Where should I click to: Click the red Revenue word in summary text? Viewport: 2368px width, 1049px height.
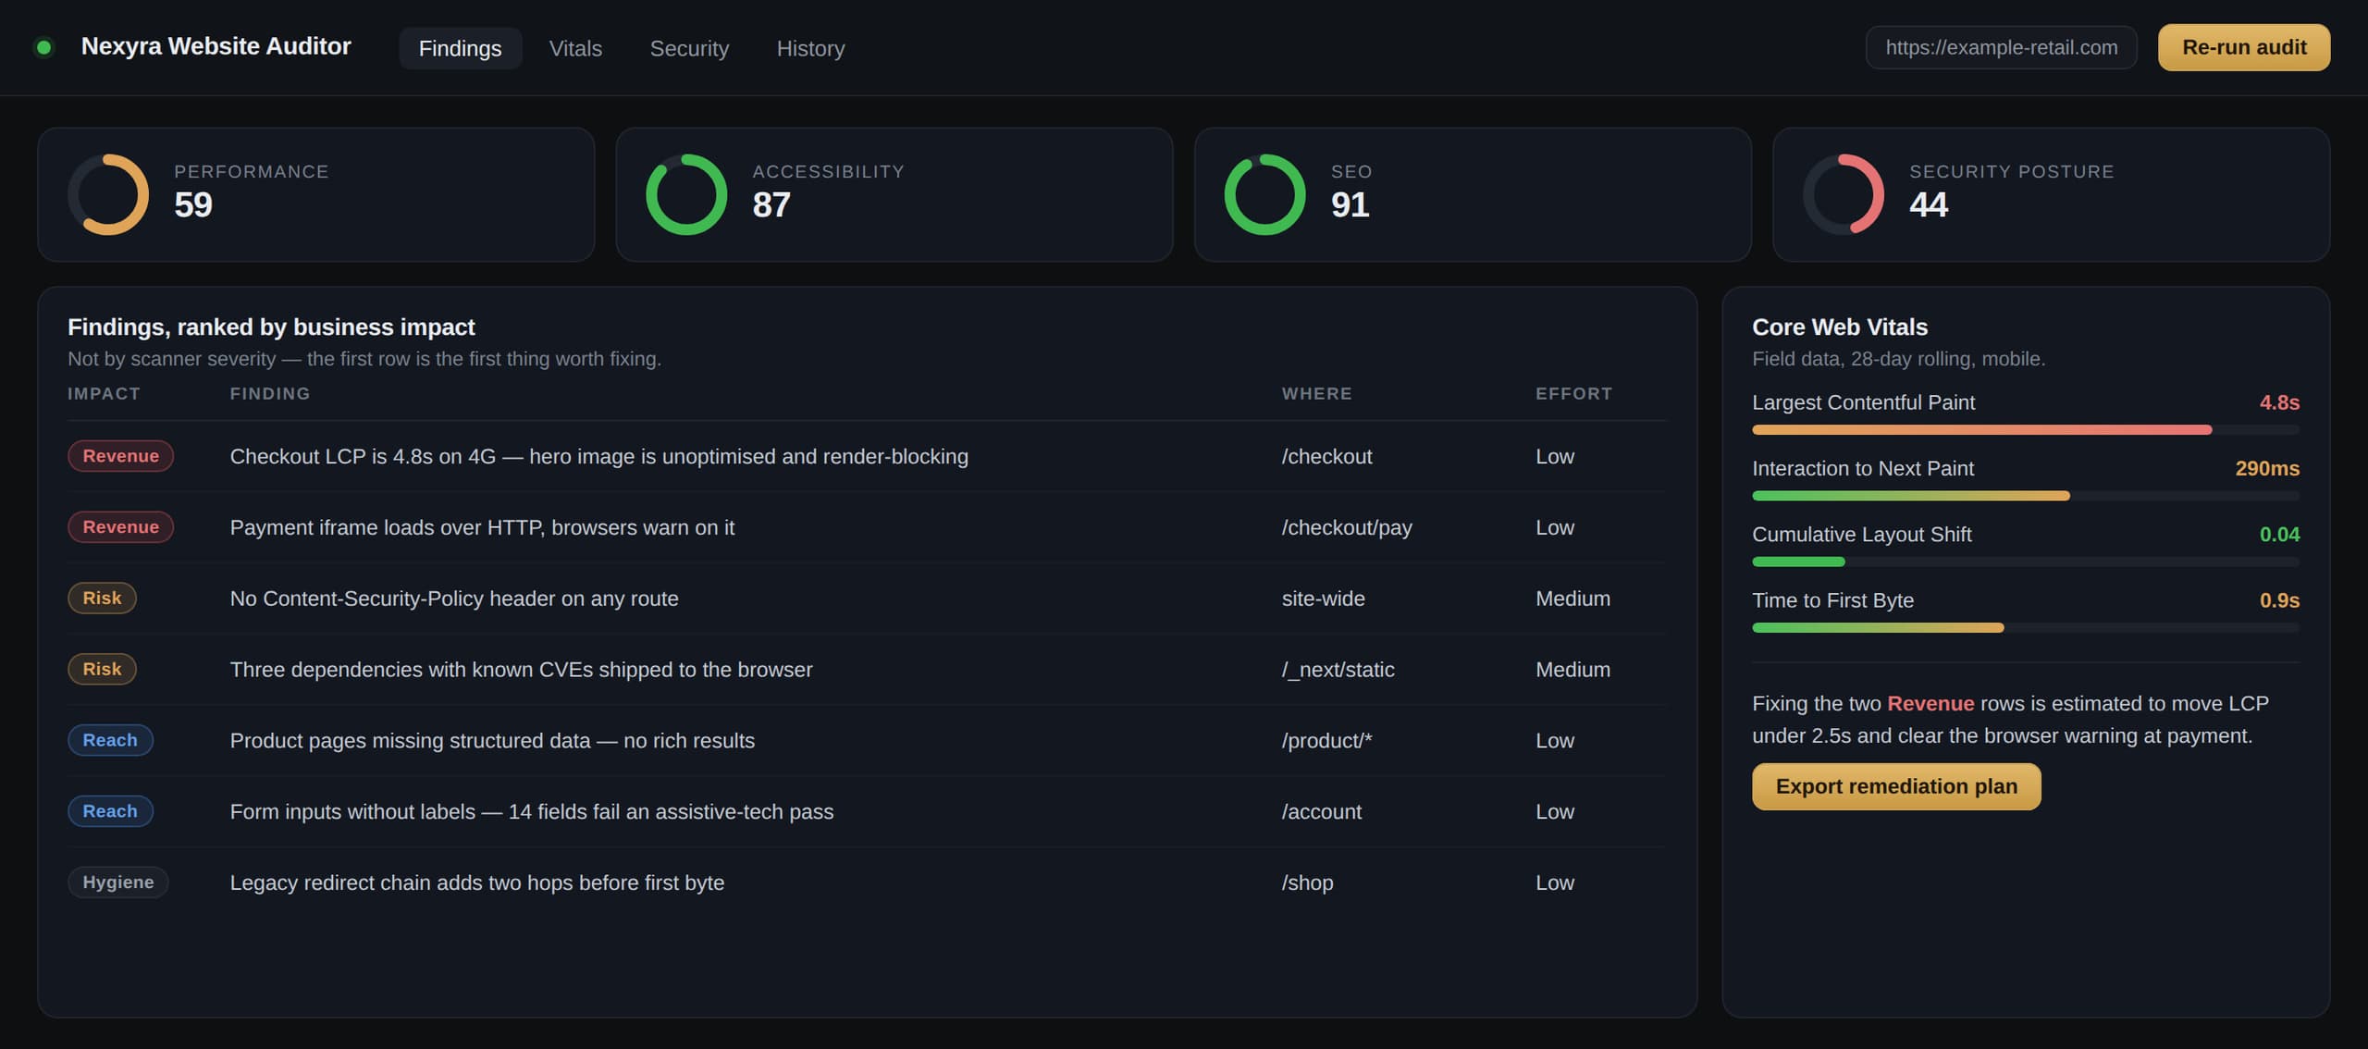point(1930,703)
